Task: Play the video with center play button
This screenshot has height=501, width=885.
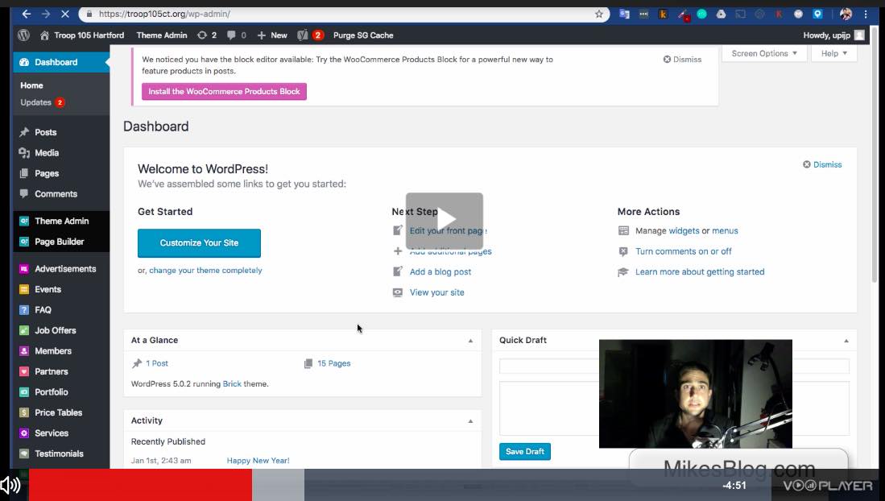Action: pyautogui.click(x=445, y=221)
